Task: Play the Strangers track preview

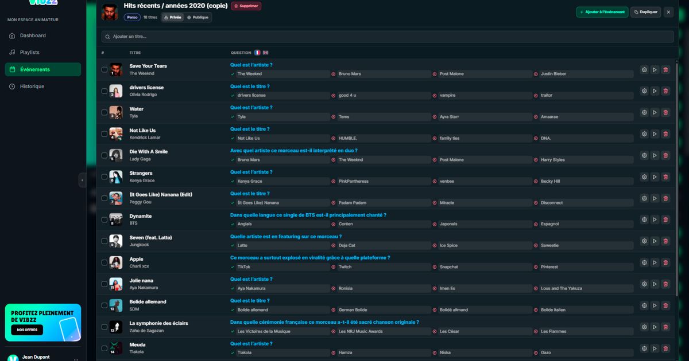Action: [655, 177]
